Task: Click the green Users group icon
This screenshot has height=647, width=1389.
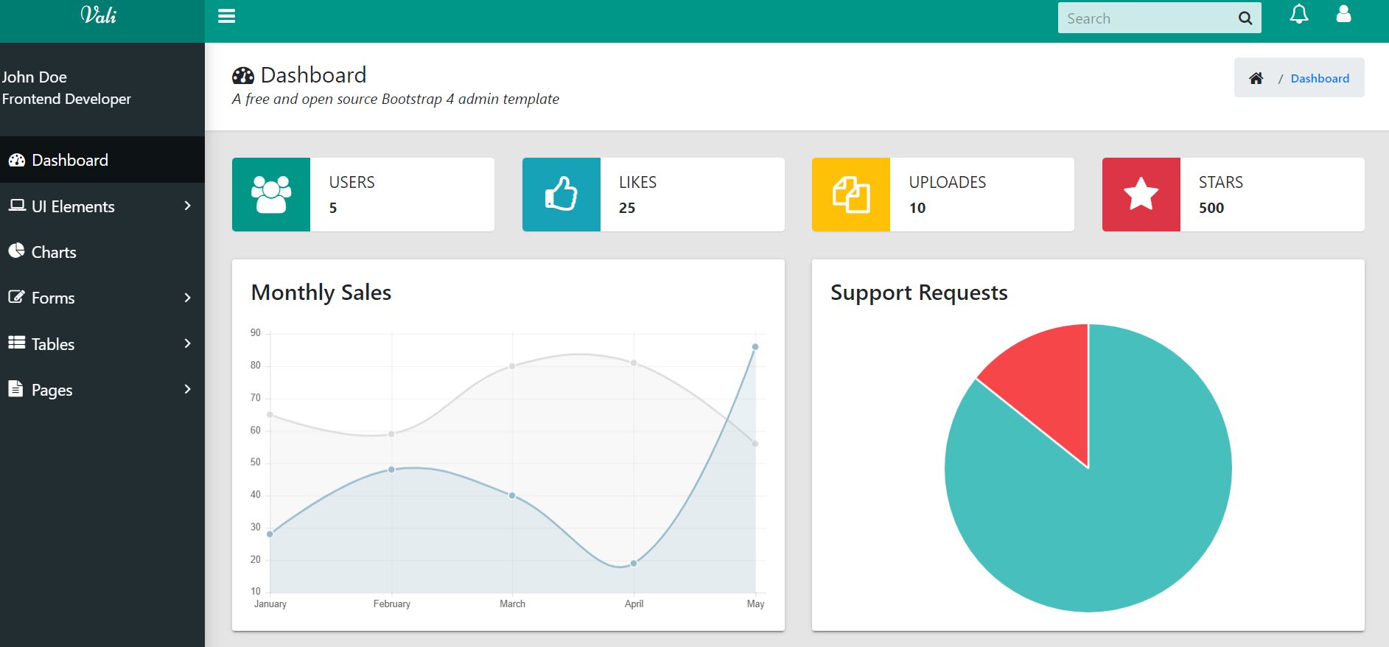Action: 270,195
